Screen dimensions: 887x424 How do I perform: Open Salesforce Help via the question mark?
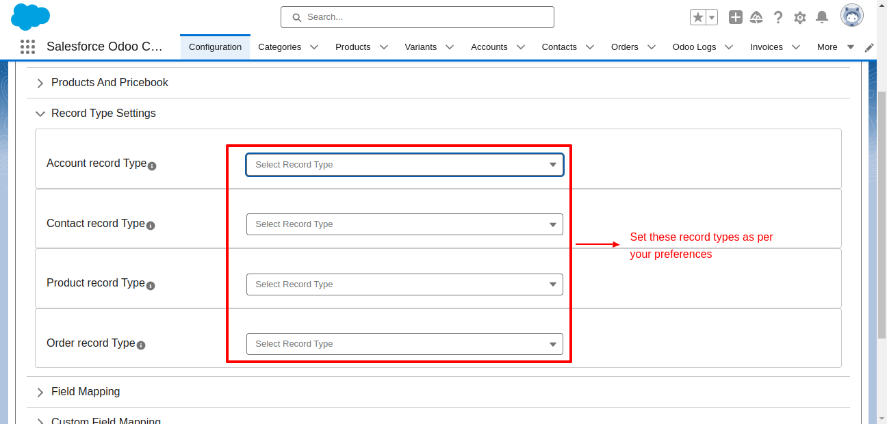[778, 17]
